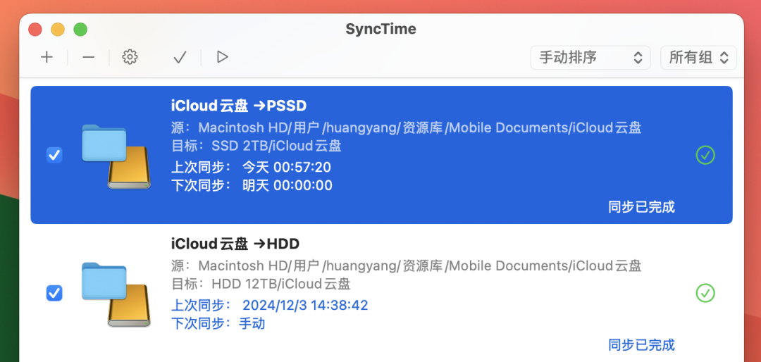Click the folder-drive icon of the HDD task
The height and width of the screenshot is (362, 761).
(x=116, y=294)
